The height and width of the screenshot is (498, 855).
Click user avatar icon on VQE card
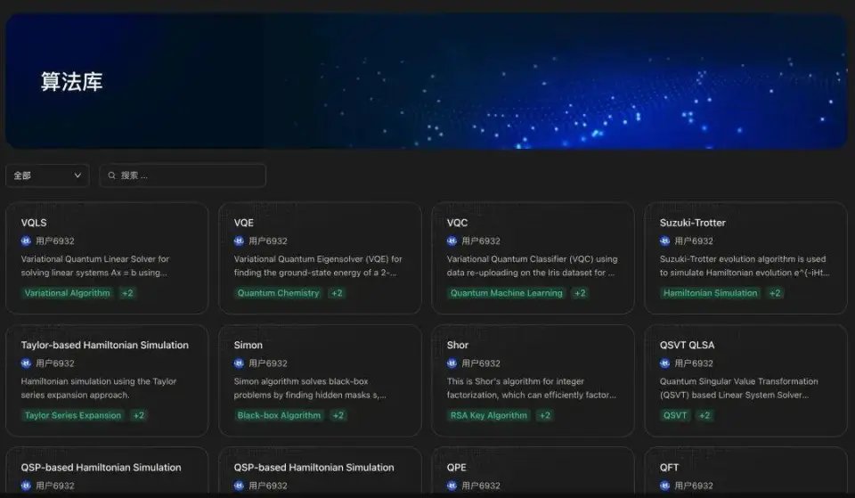239,241
